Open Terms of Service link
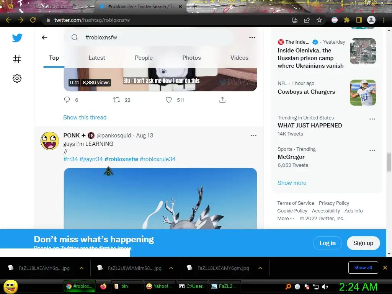The width and height of the screenshot is (392, 294). (x=296, y=203)
